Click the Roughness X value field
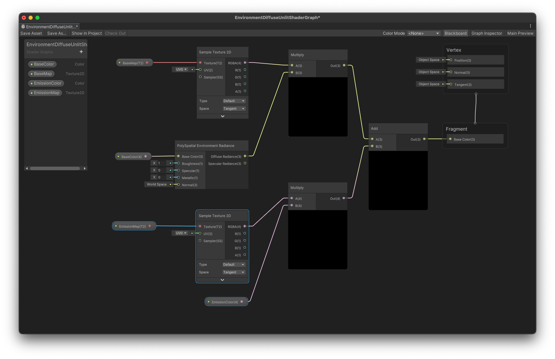 161,163
